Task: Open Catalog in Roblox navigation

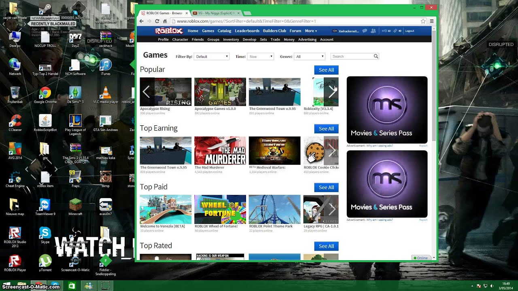Action: tap(224, 31)
